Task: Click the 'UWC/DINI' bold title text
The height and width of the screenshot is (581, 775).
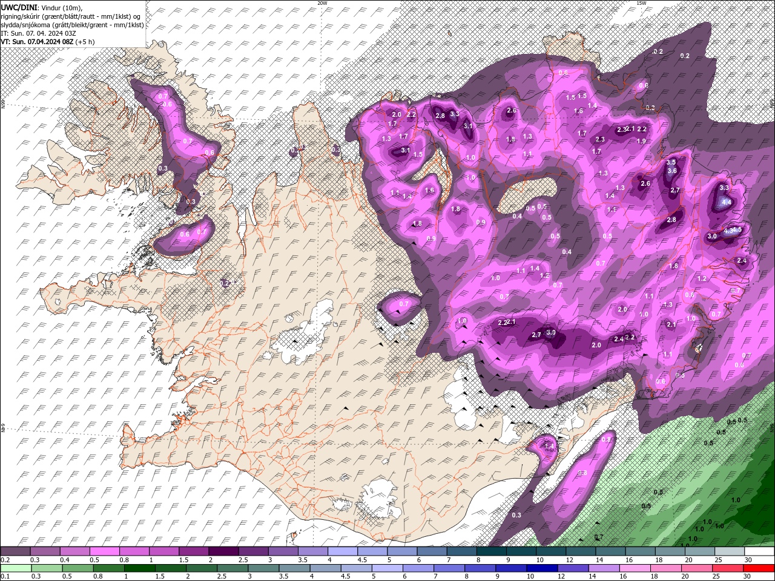Action: [x=18, y=7]
